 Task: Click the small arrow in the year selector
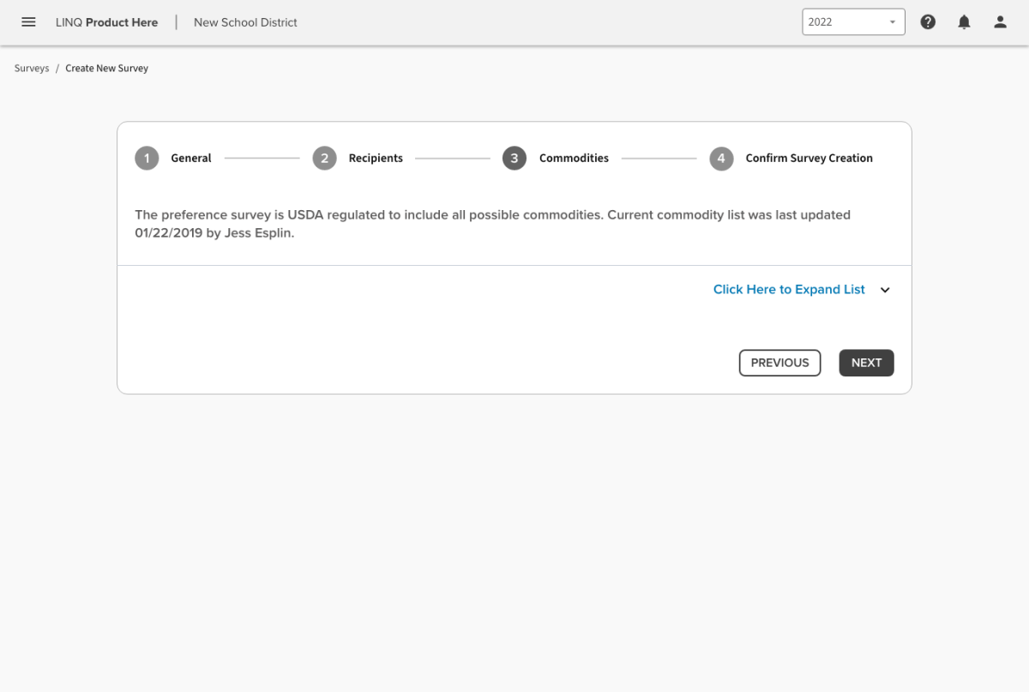coord(892,22)
